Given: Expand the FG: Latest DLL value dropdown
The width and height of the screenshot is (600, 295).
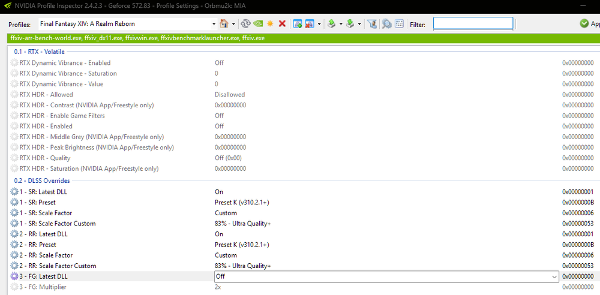Looking at the screenshot, I should pos(554,276).
